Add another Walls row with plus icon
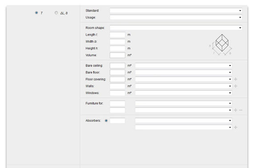This screenshot has height=168, width=254. pyautogui.click(x=236, y=86)
